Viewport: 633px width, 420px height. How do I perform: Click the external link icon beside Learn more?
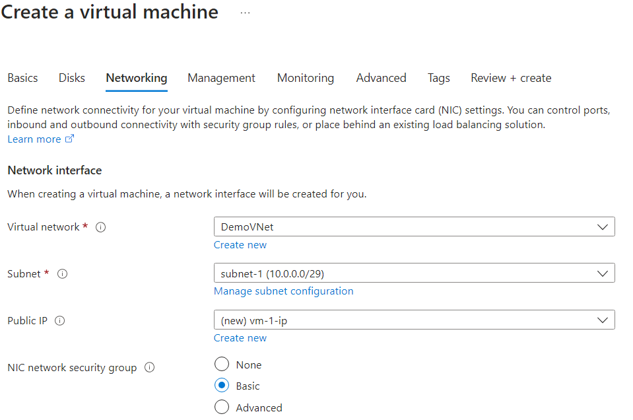pyautogui.click(x=69, y=139)
